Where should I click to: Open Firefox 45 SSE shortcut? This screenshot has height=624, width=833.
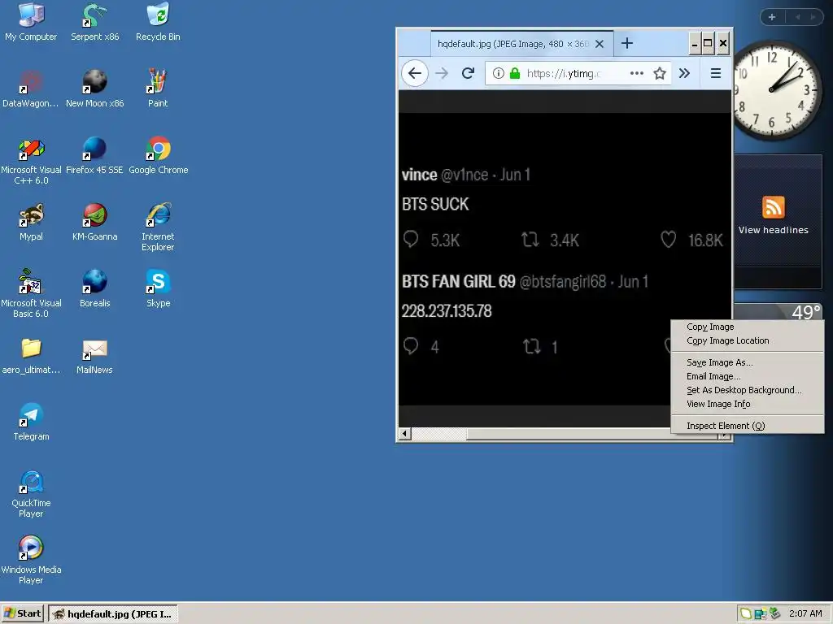94,155
